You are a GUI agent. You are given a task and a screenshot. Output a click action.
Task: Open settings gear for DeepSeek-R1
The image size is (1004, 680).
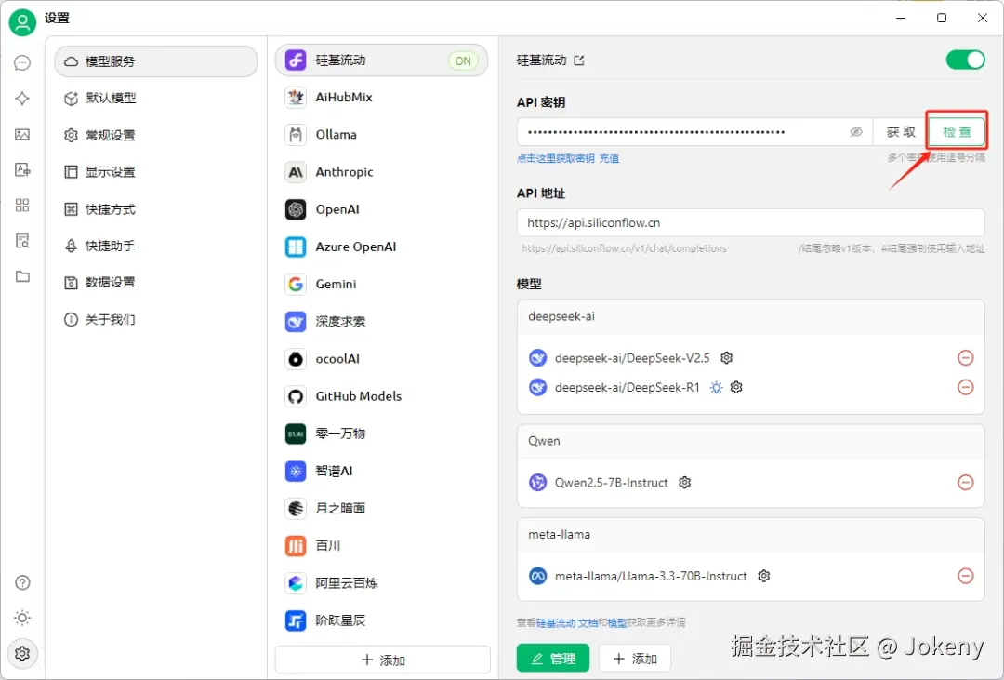click(x=736, y=387)
